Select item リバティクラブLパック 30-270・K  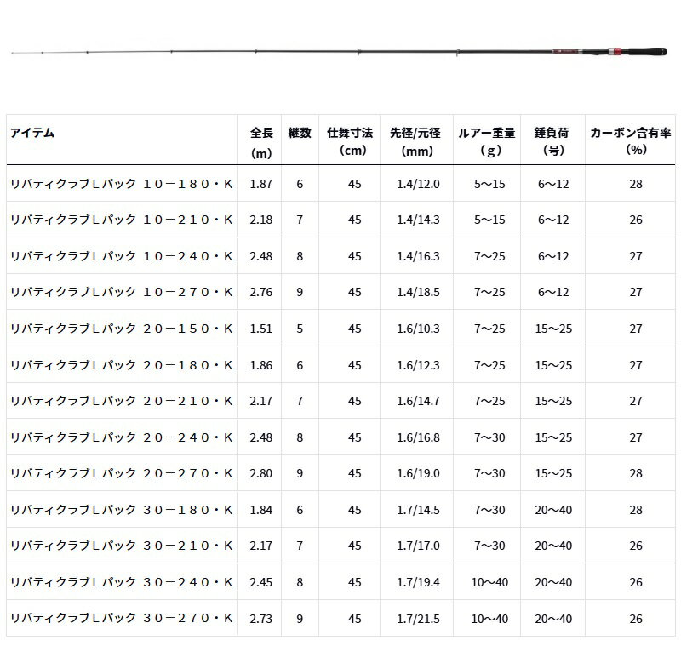121,619
